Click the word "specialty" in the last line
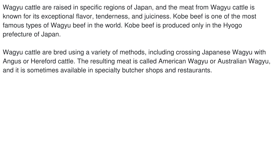The height and width of the screenshot is (155, 276). pyautogui.click(x=107, y=70)
